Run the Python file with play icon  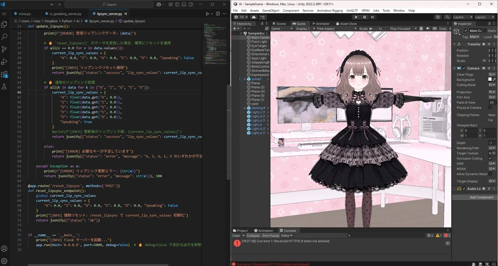207,14
